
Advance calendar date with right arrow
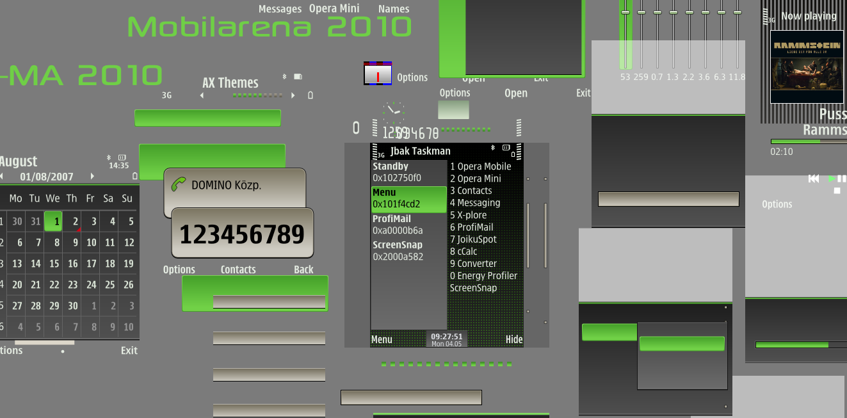tap(92, 176)
